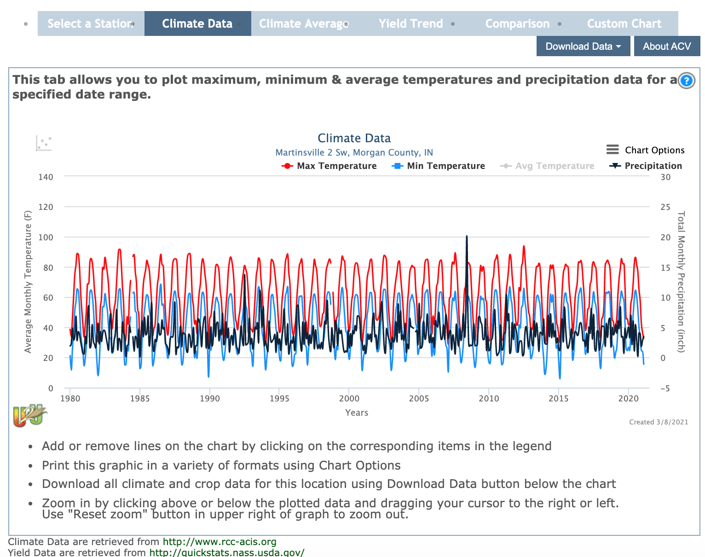Open the quickstats.nass.usda.gov link
The height and width of the screenshot is (557, 705).
[x=226, y=552]
